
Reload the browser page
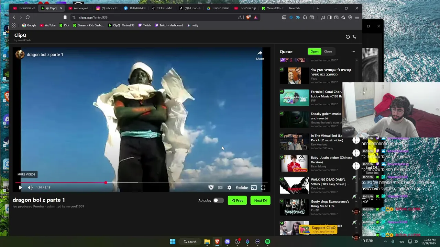click(27, 17)
